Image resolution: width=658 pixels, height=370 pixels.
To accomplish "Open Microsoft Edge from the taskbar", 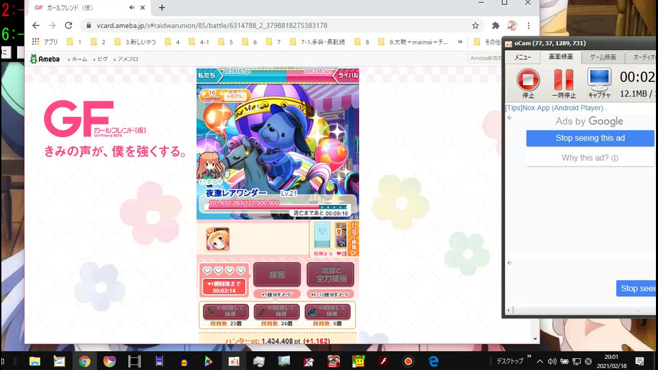I will pos(433,361).
